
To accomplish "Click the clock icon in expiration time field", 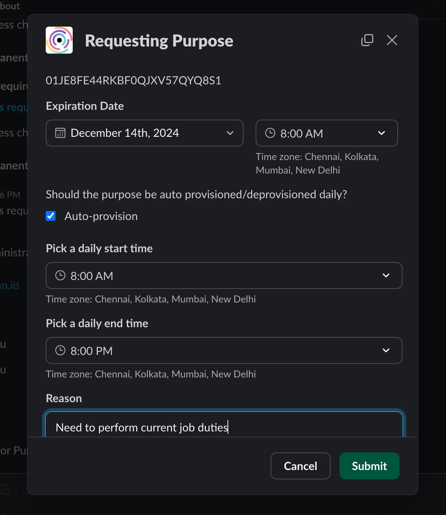I will click(x=270, y=133).
